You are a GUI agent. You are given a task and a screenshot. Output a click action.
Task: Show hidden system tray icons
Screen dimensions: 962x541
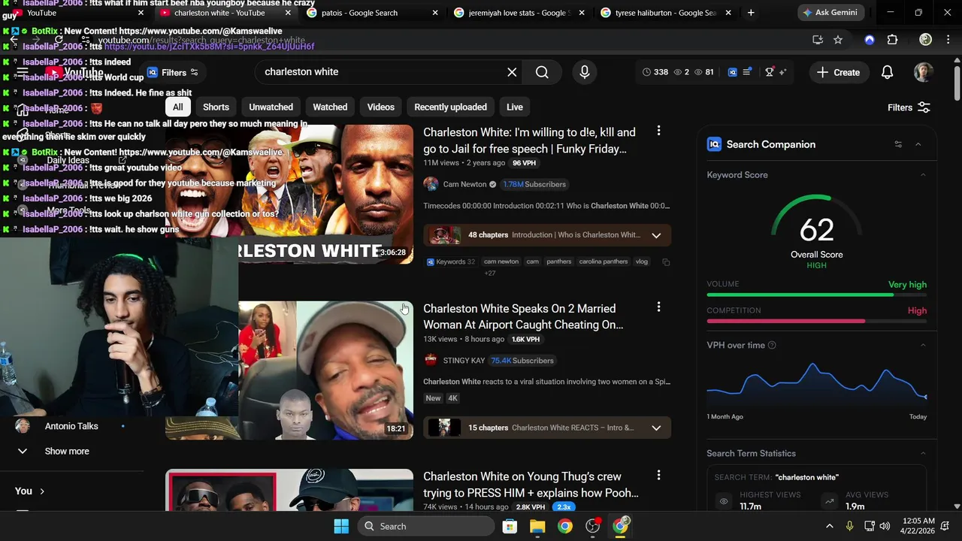(x=830, y=526)
